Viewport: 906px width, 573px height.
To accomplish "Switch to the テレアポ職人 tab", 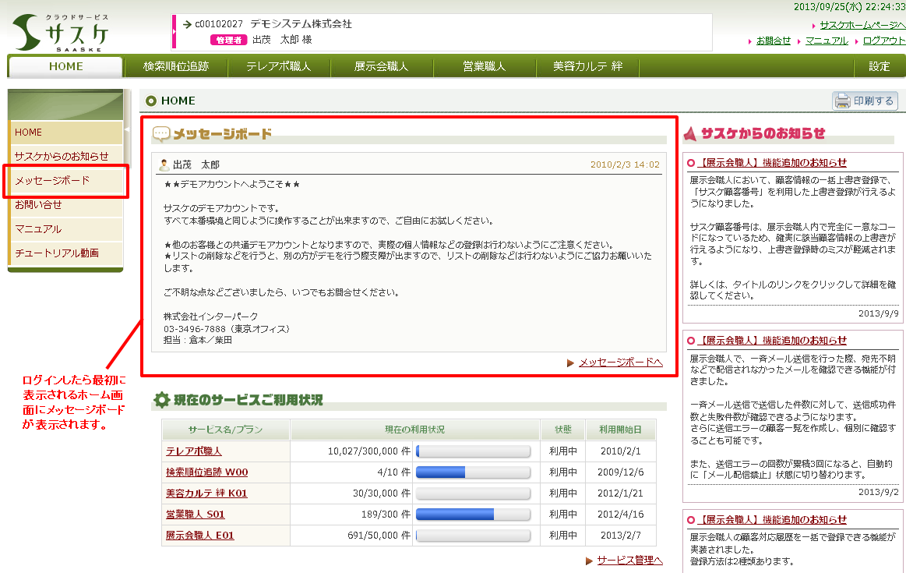I will (279, 66).
